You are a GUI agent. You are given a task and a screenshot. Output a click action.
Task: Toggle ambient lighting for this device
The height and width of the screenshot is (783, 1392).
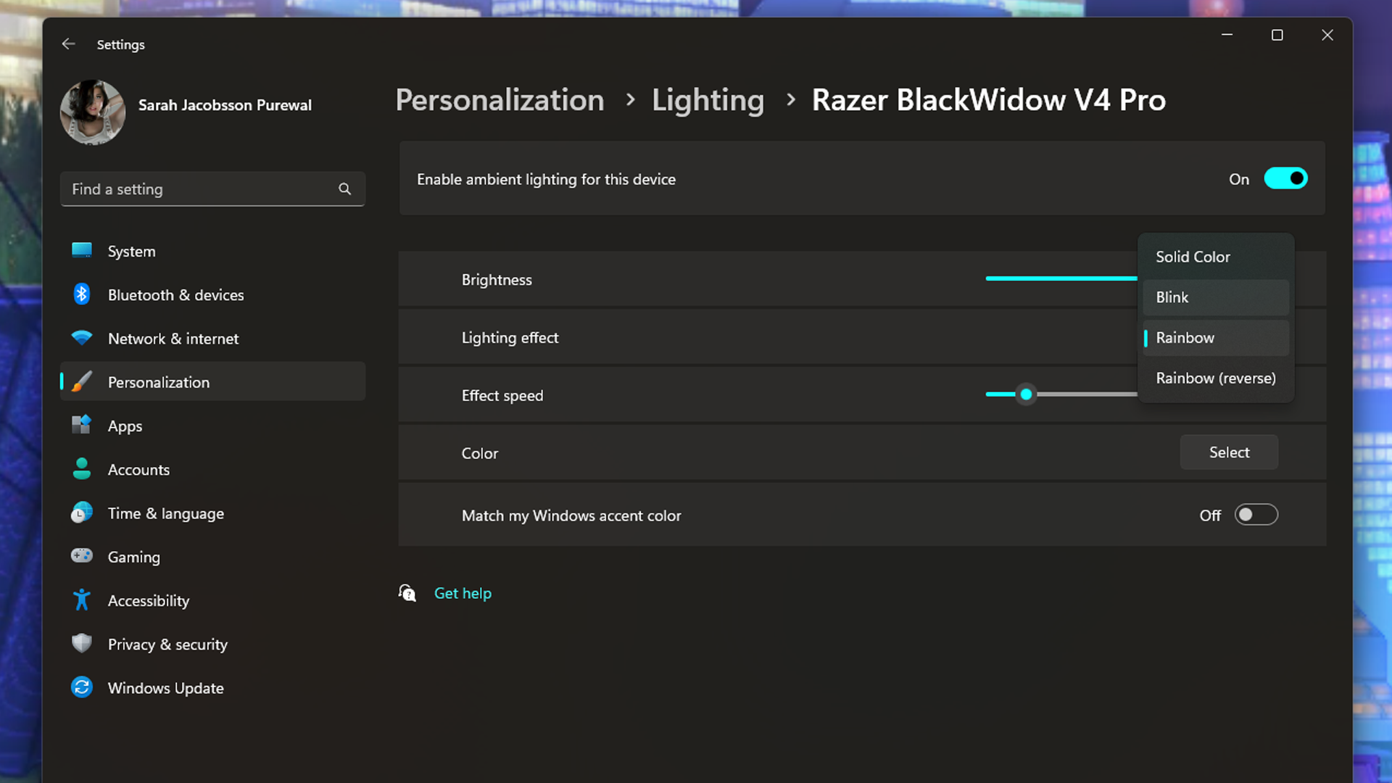coord(1284,179)
